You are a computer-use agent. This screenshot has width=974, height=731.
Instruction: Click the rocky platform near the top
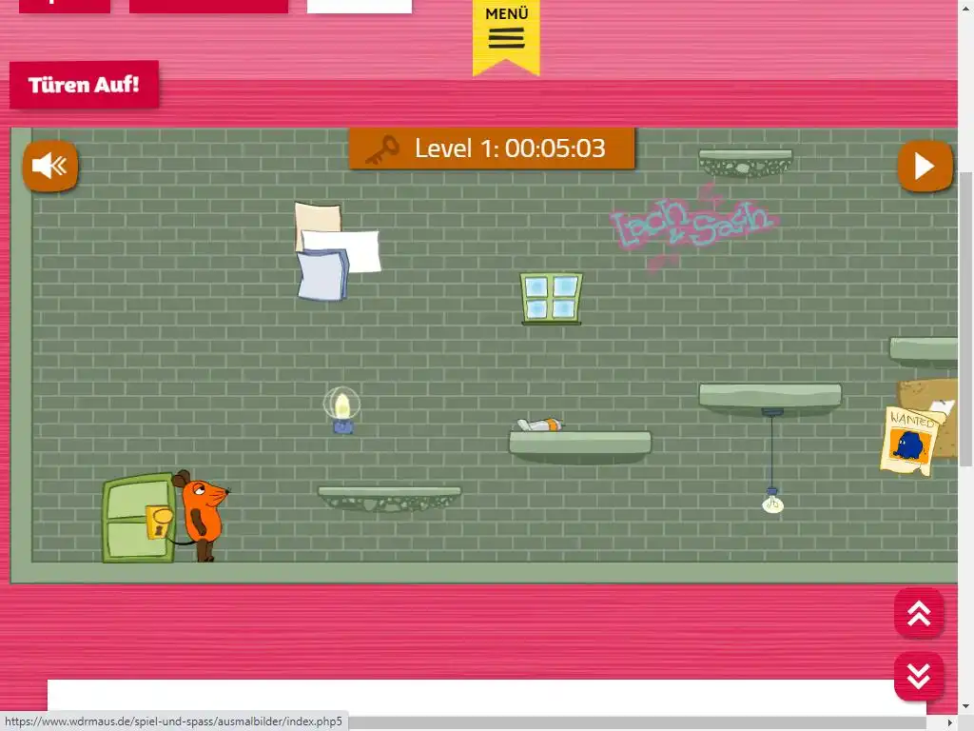click(x=746, y=163)
